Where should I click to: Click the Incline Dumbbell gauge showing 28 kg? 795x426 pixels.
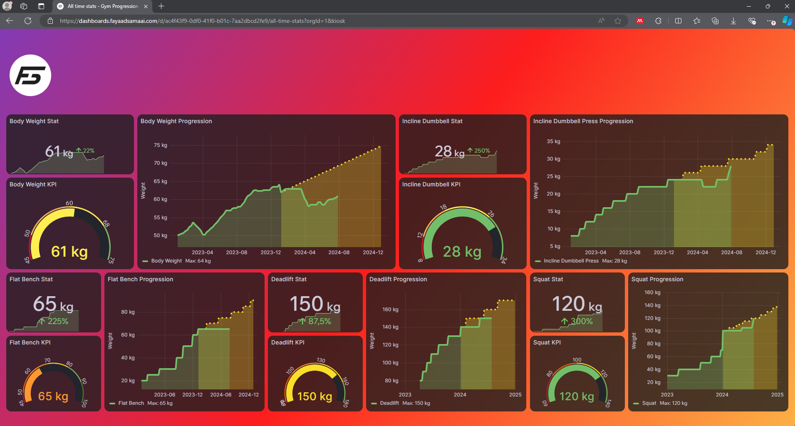click(462, 233)
